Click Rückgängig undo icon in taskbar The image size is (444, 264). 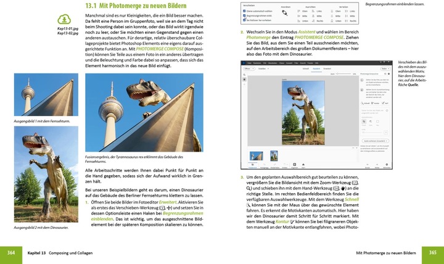coord(264,165)
